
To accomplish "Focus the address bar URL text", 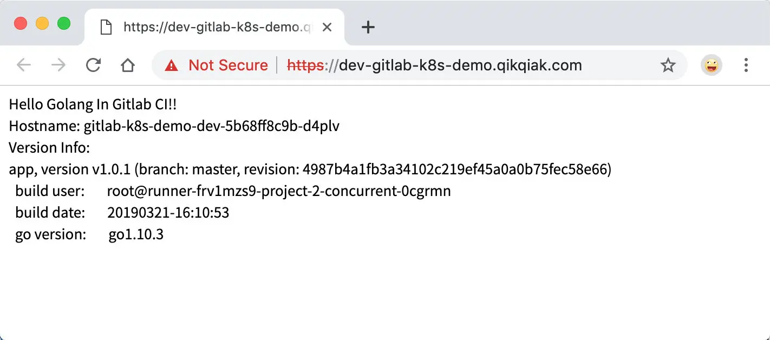I will click(x=460, y=66).
